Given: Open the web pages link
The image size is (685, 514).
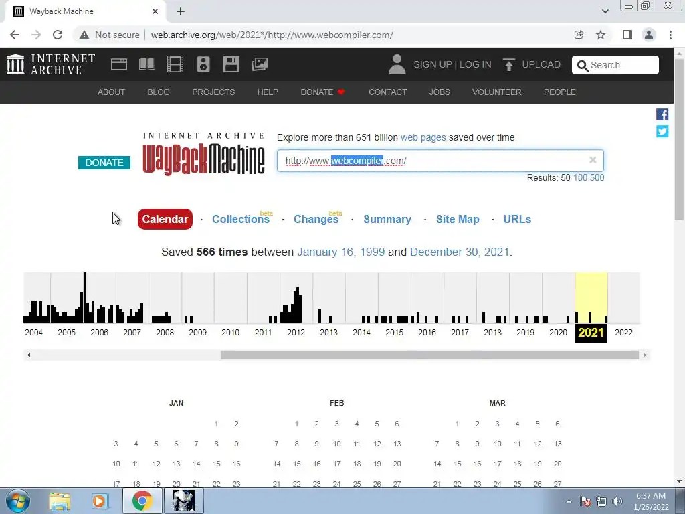Looking at the screenshot, I should tap(423, 137).
